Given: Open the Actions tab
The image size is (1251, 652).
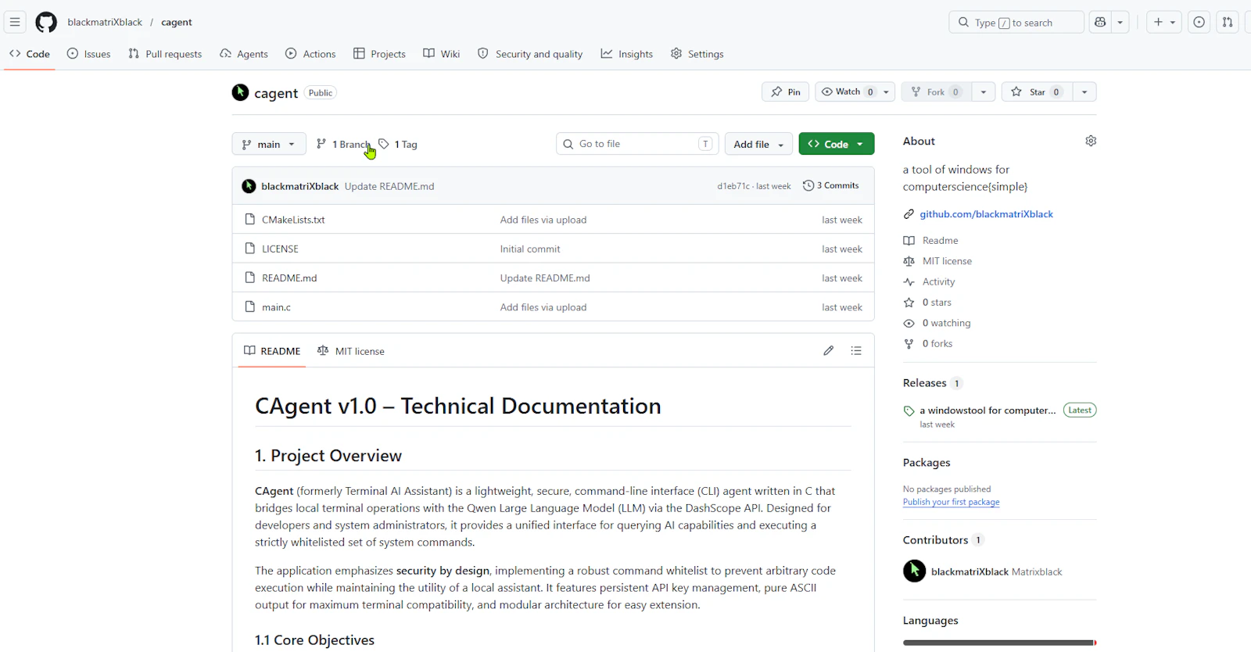Looking at the screenshot, I should click(x=310, y=54).
